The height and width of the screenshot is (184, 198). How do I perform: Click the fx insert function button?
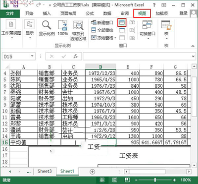pos(75,57)
